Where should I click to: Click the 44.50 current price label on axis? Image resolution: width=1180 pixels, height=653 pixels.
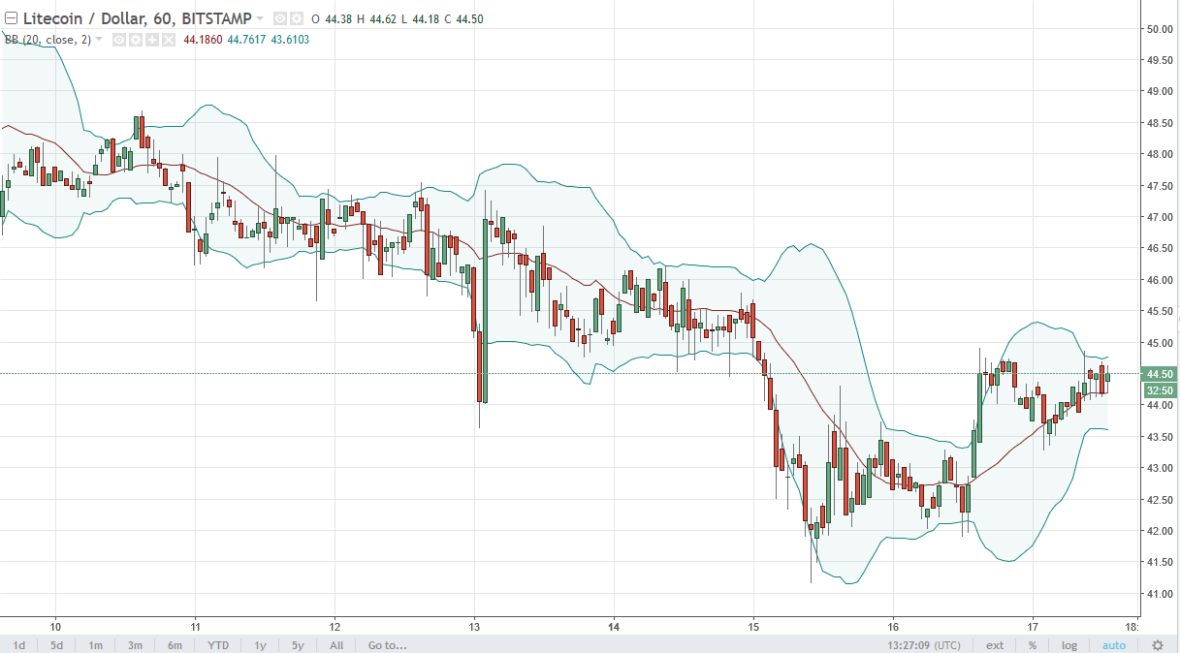coord(1161,374)
